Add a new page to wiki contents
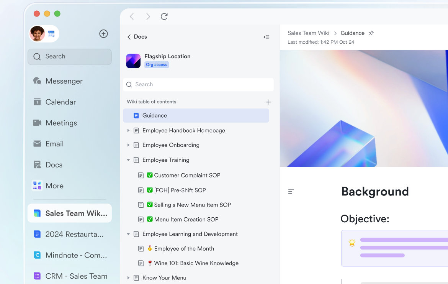 coord(268,102)
